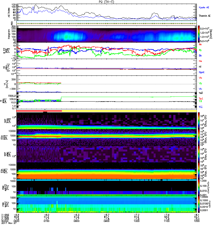This screenshot has height=227, width=213.
Task: Click the black Ni legend label
Action: pos(200,67)
